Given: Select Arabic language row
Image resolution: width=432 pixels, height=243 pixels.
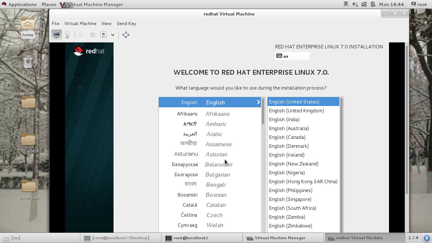Looking at the screenshot, I should pos(210,134).
